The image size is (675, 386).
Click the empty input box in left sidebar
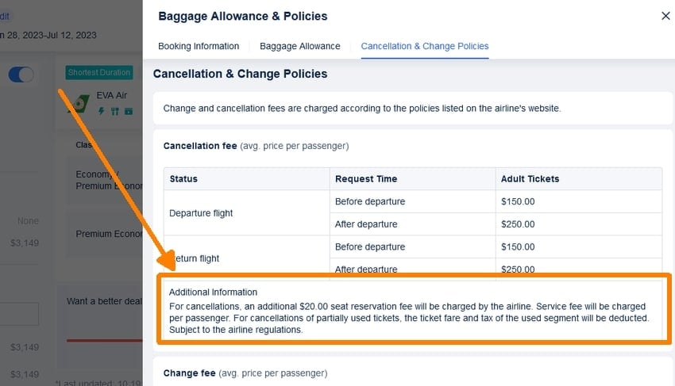point(19,314)
